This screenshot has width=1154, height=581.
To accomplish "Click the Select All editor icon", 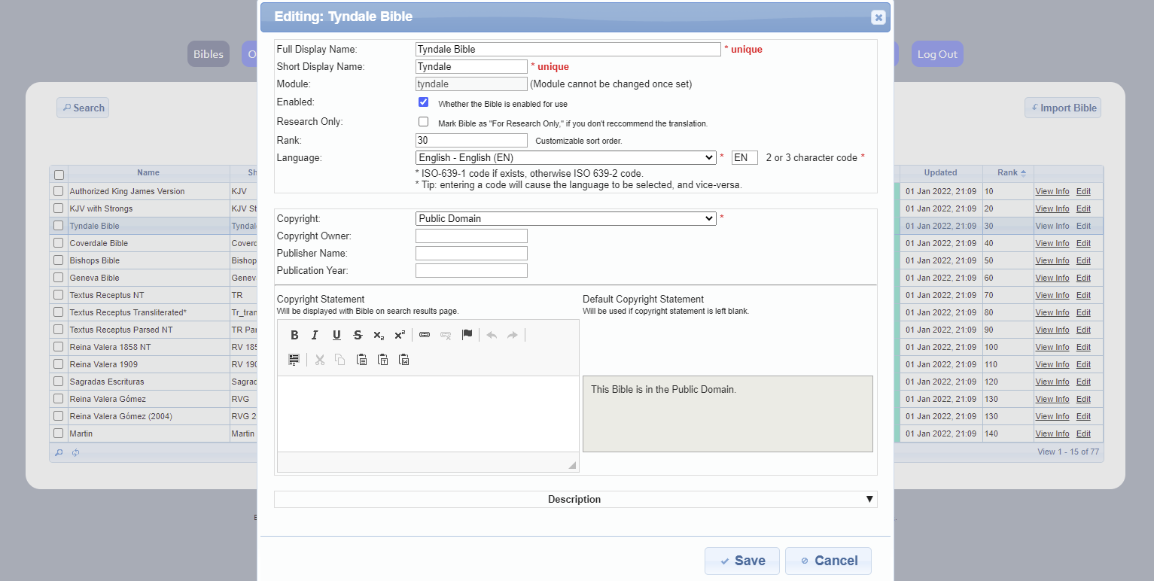I will click(294, 360).
